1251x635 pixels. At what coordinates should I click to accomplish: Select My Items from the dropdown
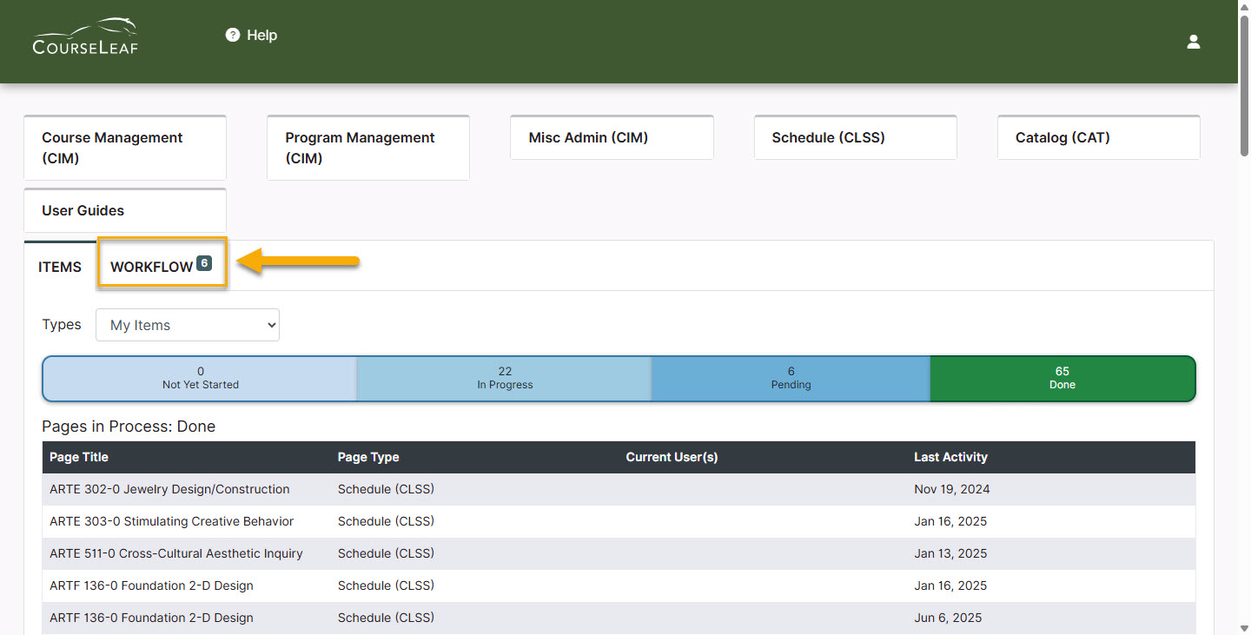tap(187, 324)
